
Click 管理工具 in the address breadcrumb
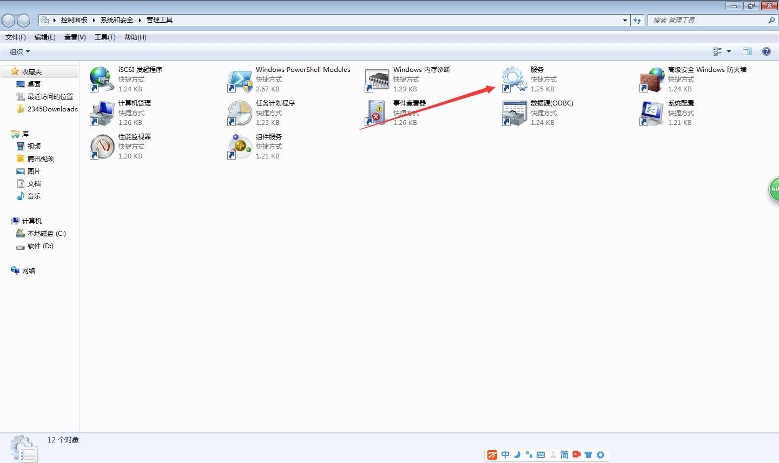click(160, 20)
